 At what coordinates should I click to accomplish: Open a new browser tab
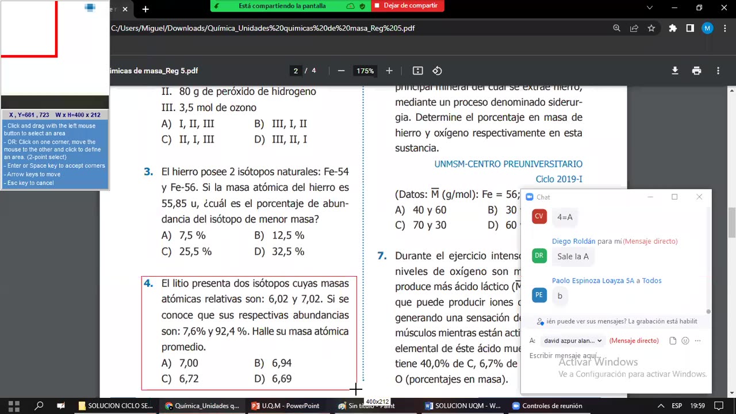pyautogui.click(x=145, y=9)
